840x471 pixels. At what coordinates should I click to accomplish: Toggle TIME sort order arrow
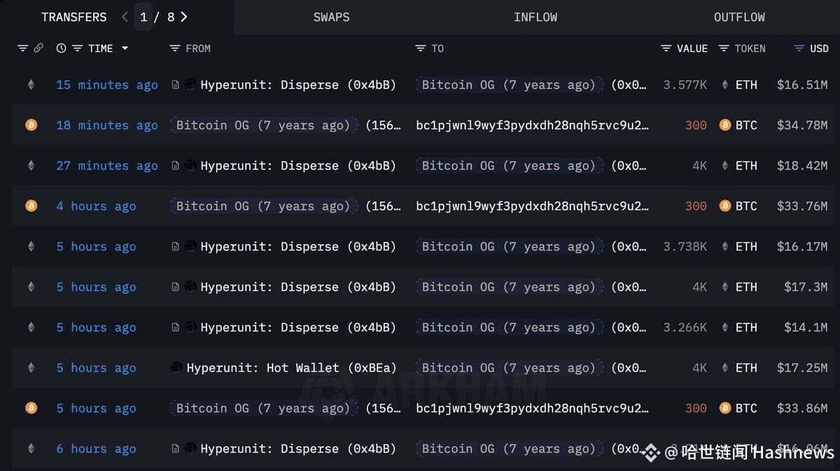pyautogui.click(x=125, y=48)
